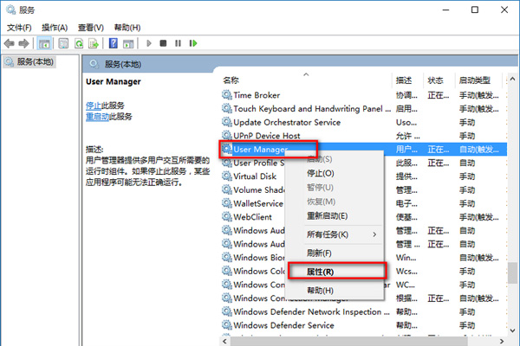Open the blue Help question-mark icon
Image resolution: width=520 pixels, height=346 pixels.
pos(113,43)
